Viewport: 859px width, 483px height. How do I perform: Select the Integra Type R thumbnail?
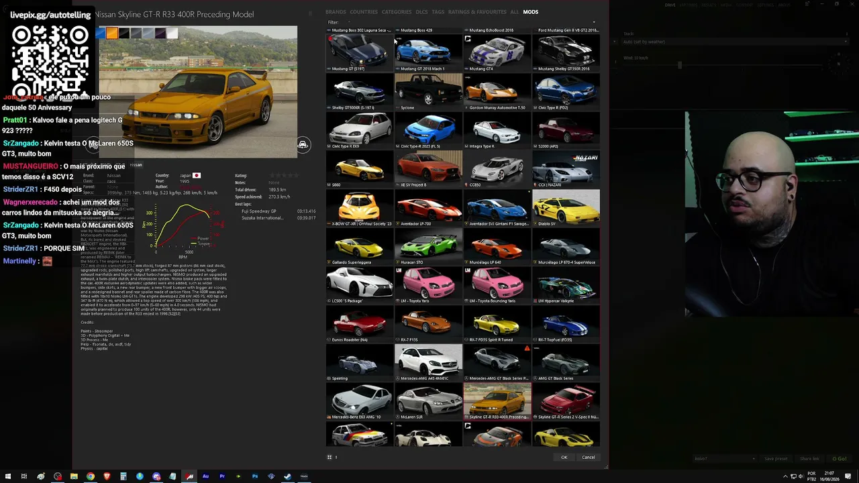coord(497,131)
